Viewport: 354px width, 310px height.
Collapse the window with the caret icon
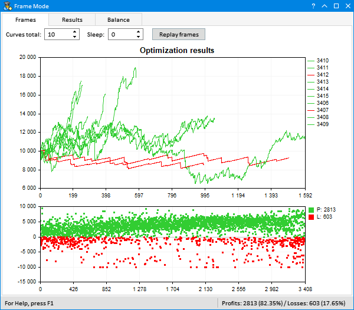tap(324, 6)
